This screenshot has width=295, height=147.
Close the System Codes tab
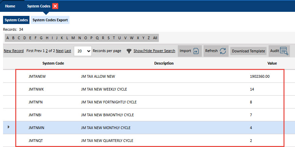(55, 6)
